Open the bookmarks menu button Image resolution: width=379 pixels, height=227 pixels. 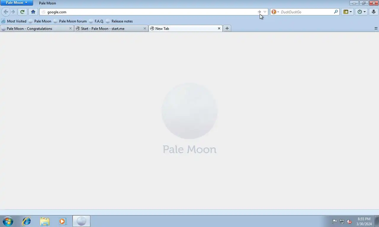point(346,12)
